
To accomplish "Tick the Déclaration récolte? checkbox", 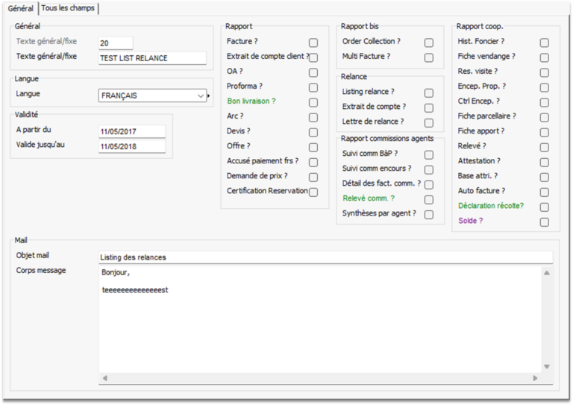I will click(545, 207).
